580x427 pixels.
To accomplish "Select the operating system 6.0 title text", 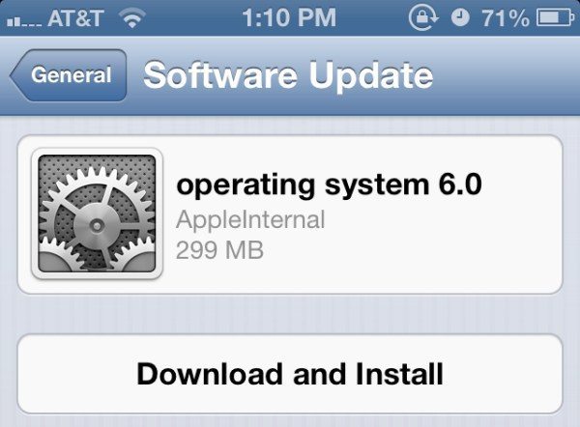I will click(x=329, y=185).
